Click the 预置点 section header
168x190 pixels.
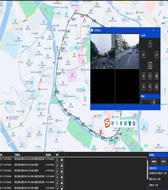pyautogui.click(x=150, y=96)
